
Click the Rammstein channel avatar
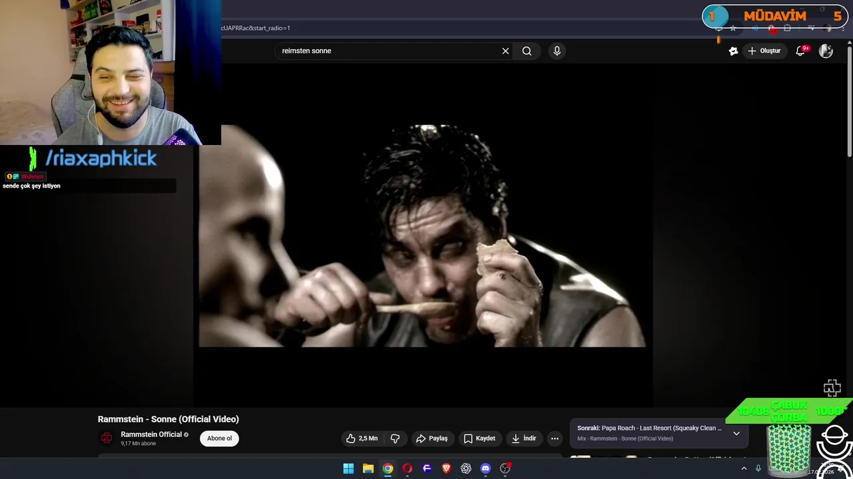coord(107,438)
